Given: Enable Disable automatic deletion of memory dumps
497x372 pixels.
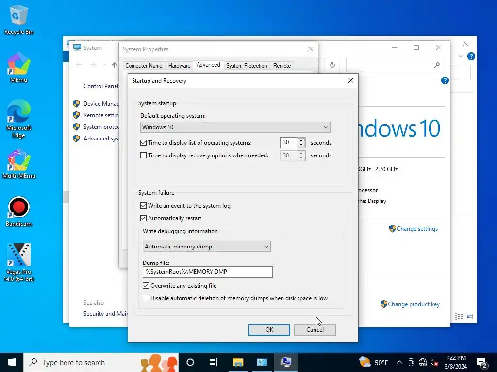Looking at the screenshot, I should coord(146,298).
